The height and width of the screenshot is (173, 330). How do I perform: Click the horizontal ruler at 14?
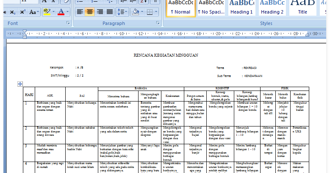click(x=160, y=34)
